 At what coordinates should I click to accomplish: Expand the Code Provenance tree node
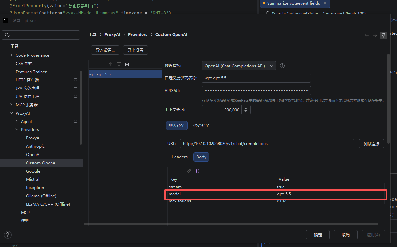coord(11,55)
